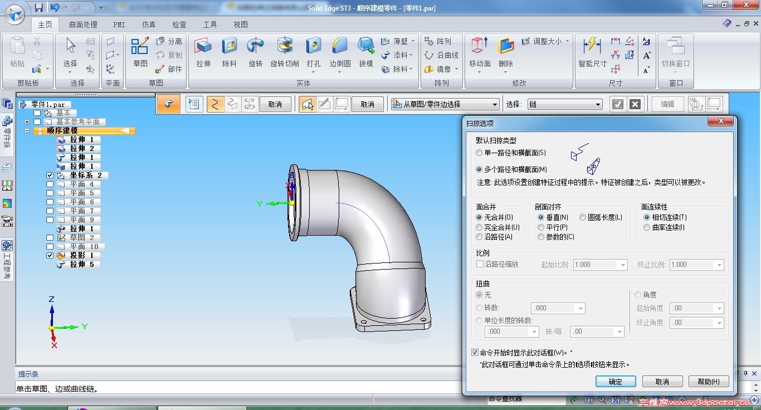The width and height of the screenshot is (761, 410).
Task: Open the 选择 链 dropdown
Action: click(x=564, y=104)
